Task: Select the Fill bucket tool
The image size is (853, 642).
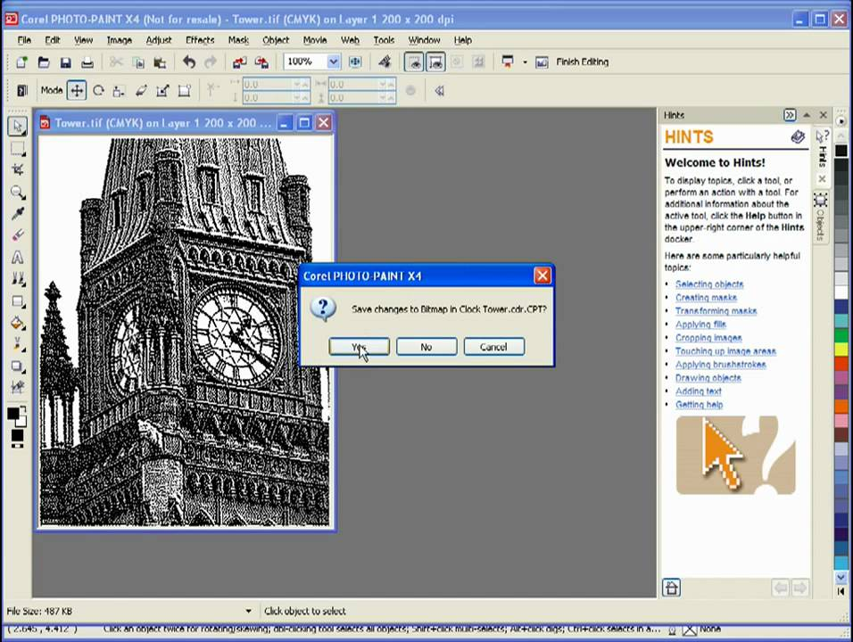Action: click(x=18, y=323)
